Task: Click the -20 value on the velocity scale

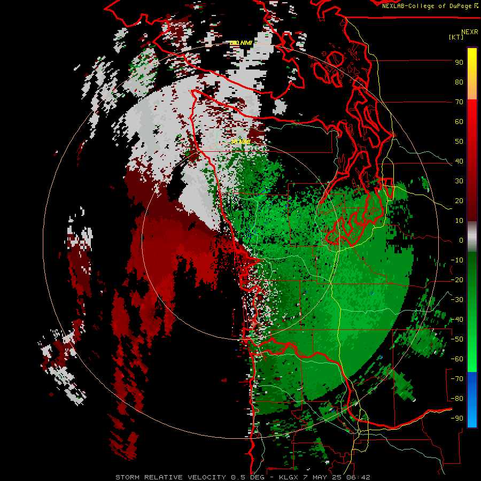Action: pos(457,280)
